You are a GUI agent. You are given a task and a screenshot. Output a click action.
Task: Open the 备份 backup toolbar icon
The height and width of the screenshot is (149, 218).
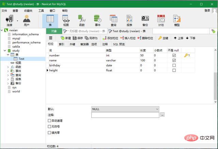click(145, 20)
